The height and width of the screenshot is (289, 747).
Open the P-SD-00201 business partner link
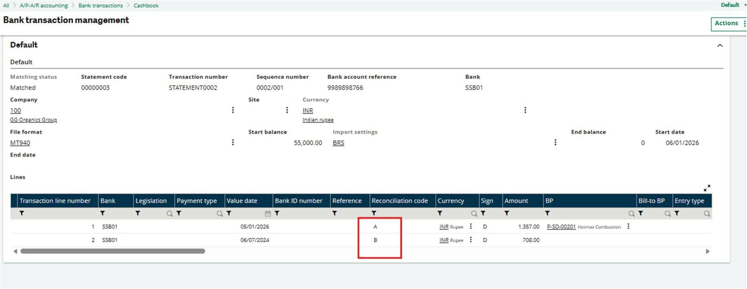(561, 227)
